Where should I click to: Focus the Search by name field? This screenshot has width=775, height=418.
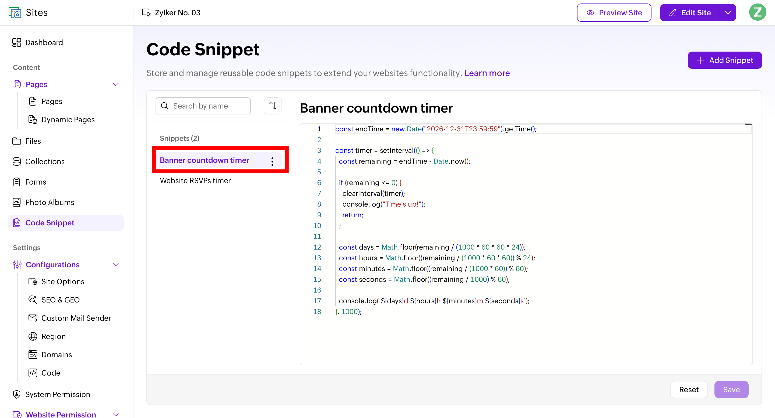pyautogui.click(x=203, y=106)
